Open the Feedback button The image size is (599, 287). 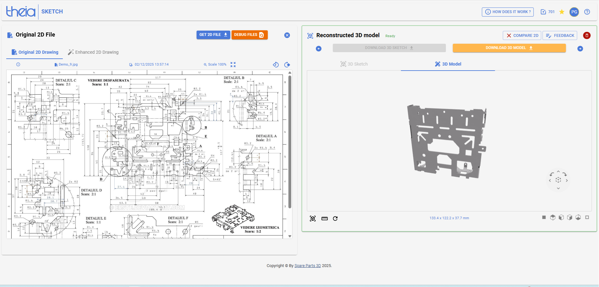point(560,35)
